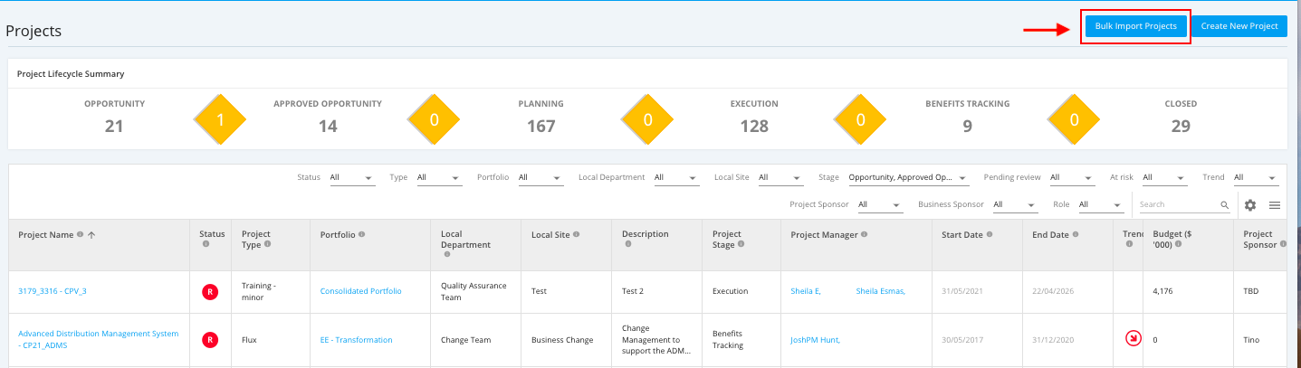
Task: Open the settings gear next to Search
Action: click(1250, 205)
